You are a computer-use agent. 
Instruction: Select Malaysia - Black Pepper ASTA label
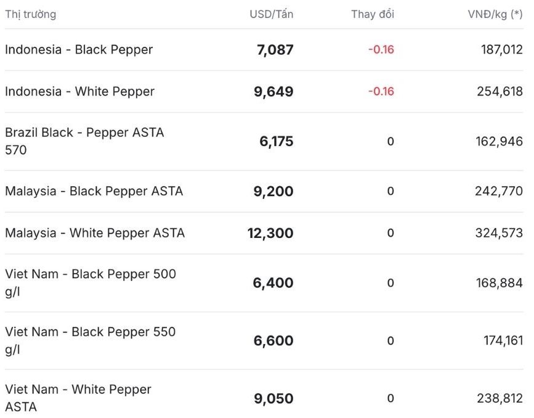94,191
